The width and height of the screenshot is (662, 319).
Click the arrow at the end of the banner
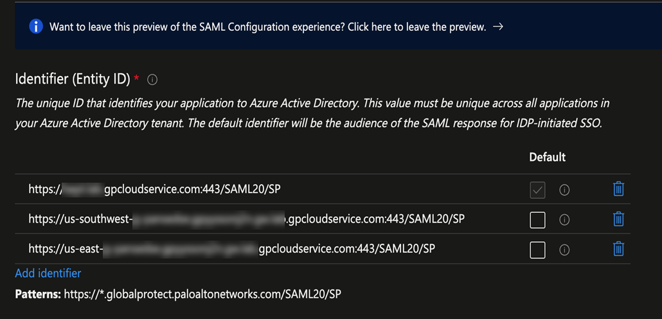coord(497,27)
